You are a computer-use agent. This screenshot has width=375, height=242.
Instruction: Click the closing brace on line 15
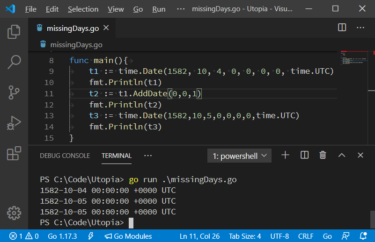71,138
